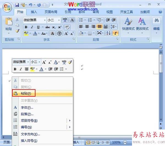Click the Cut scissors icon in ribbon clipboard group

[x=17, y=19]
